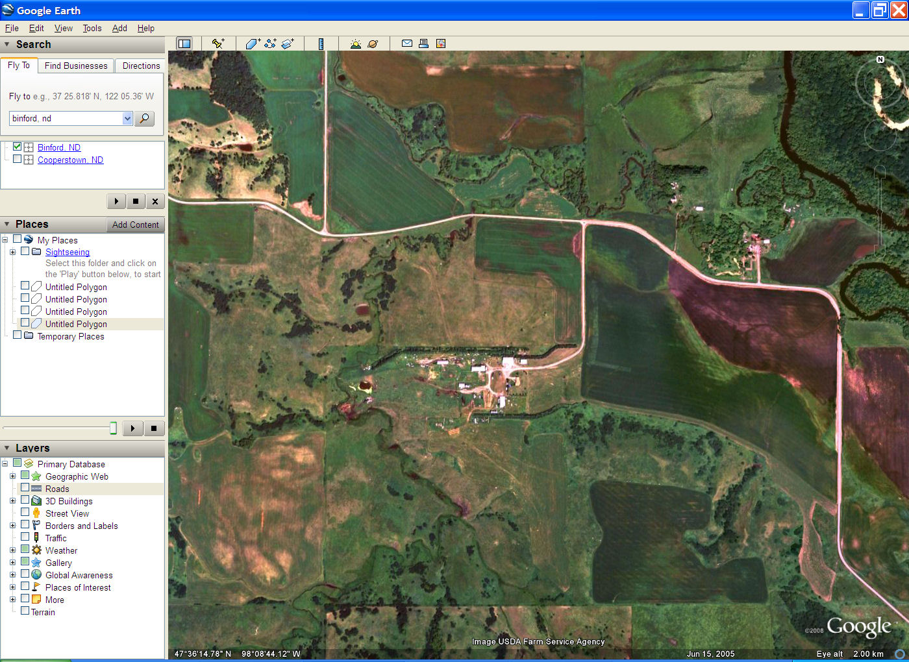This screenshot has height=662, width=909.
Task: Open the View menu
Action: pyautogui.click(x=64, y=28)
